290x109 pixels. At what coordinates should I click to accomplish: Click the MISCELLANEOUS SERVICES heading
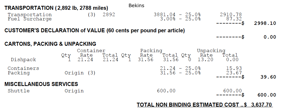click(41, 84)
